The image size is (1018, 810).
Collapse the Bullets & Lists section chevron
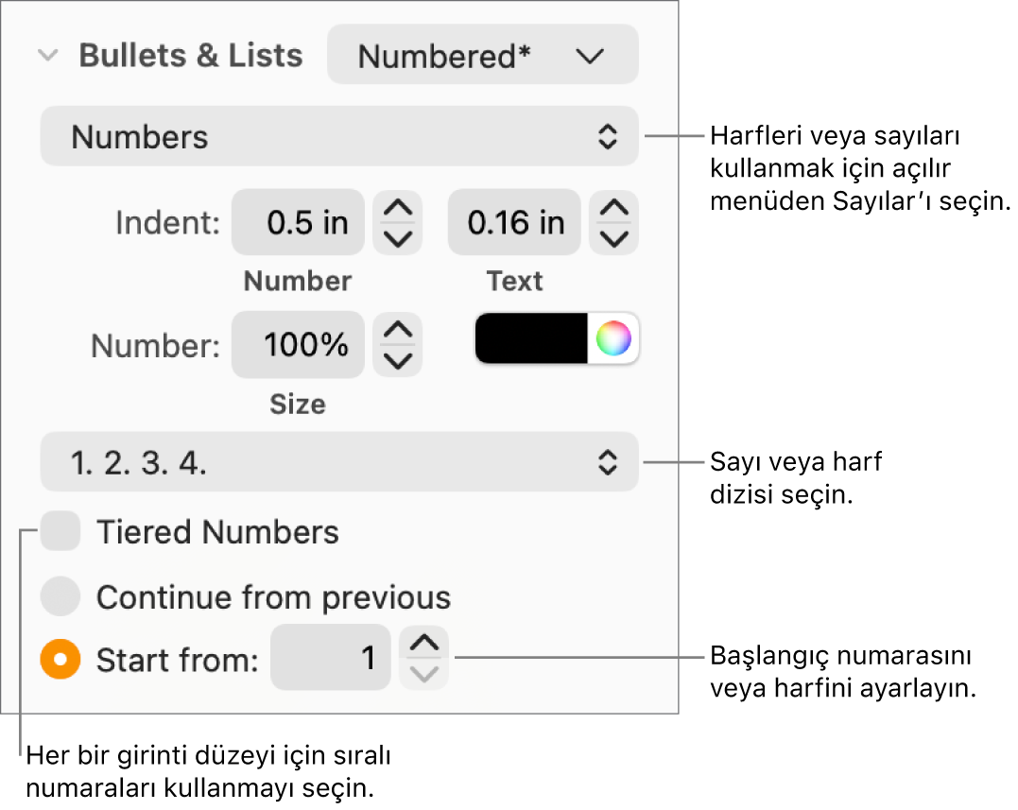46,56
